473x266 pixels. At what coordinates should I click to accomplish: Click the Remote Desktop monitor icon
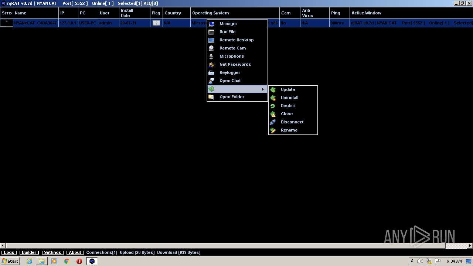211,40
